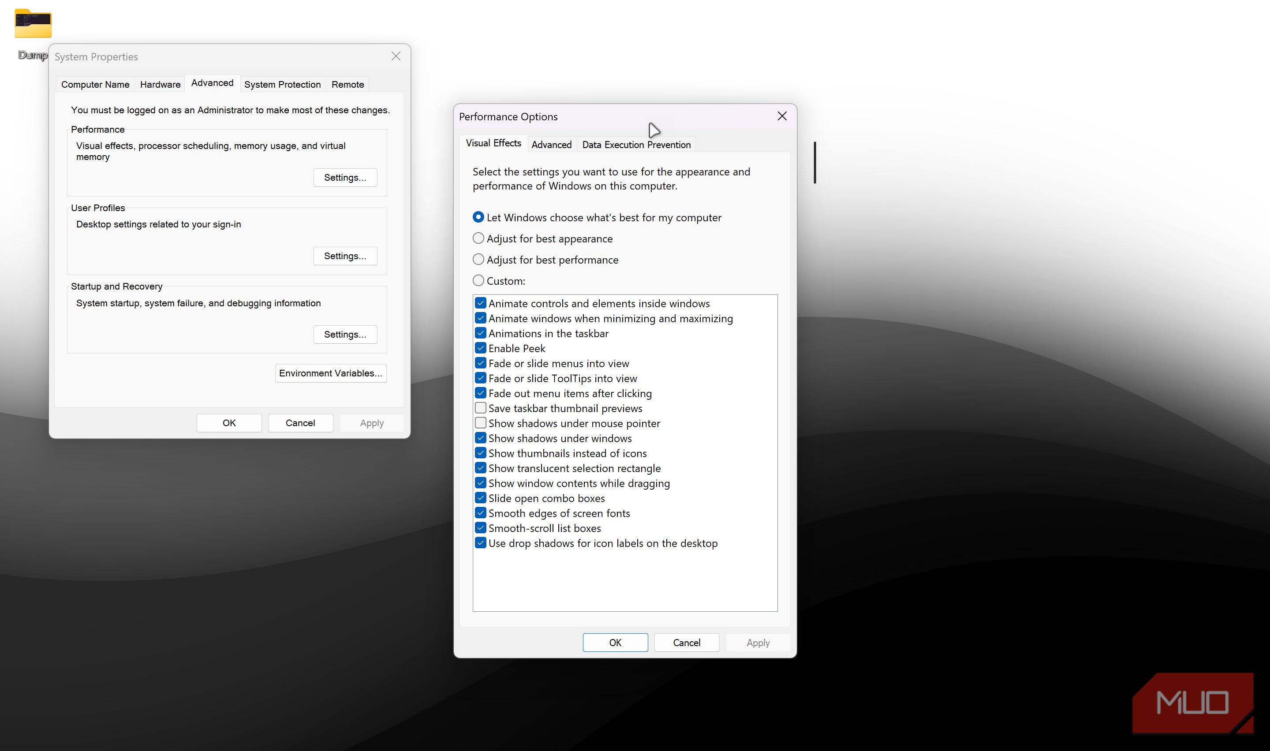Uncheck Smooth-scroll list boxes
Screen dimensions: 1270x751
[x=480, y=528]
